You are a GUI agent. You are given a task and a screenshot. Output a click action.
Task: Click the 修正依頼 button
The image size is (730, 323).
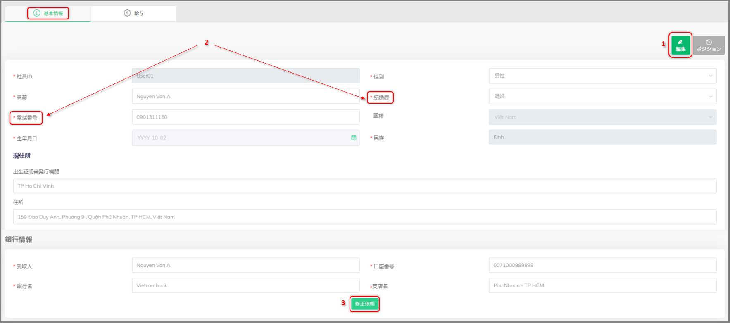pyautogui.click(x=364, y=304)
